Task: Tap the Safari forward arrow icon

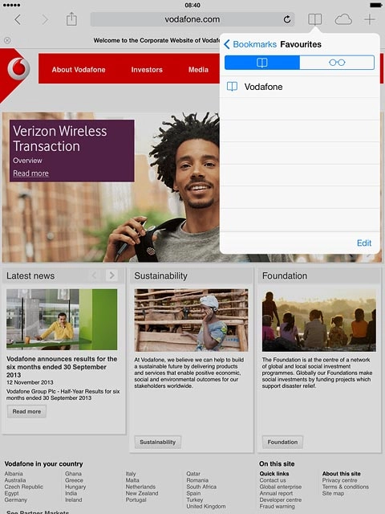Action: tap(45, 19)
